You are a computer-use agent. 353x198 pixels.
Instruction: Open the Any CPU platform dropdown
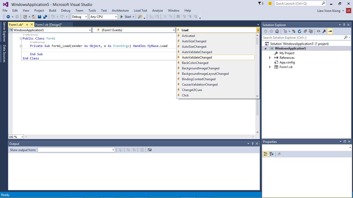(x=104, y=17)
